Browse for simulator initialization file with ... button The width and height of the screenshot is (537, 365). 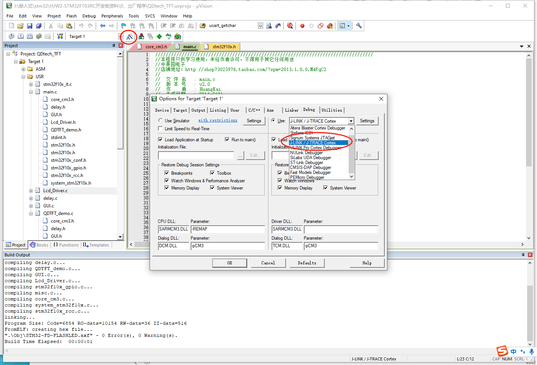pyautogui.click(x=241, y=155)
